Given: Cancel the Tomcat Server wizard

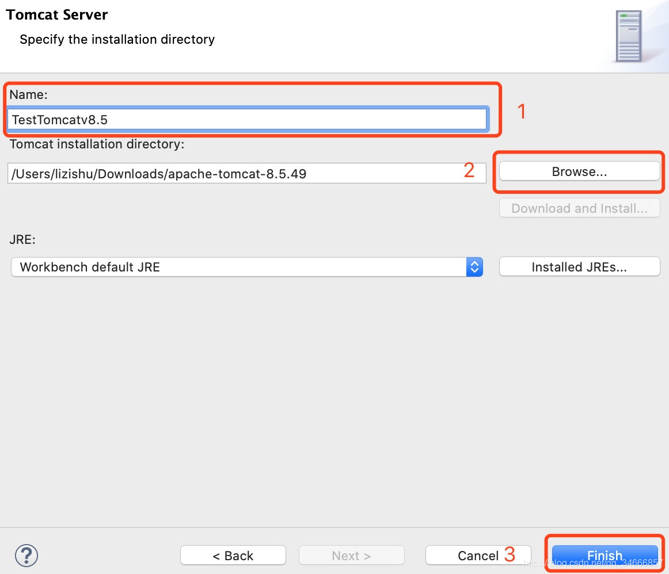Looking at the screenshot, I should (x=478, y=555).
